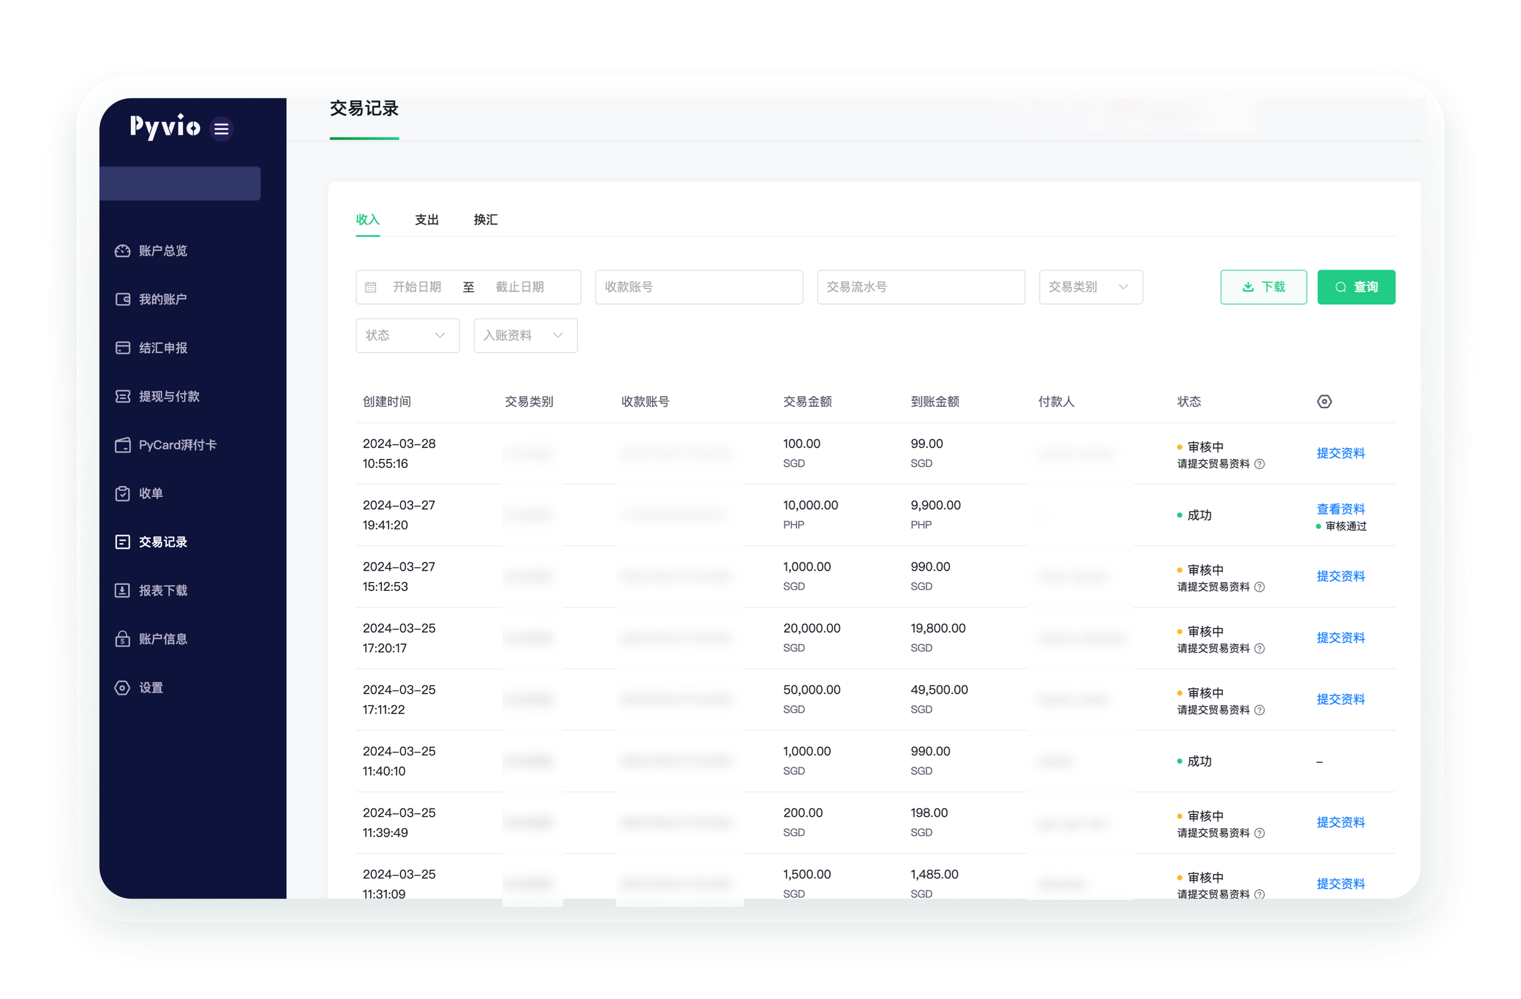Click the 成功 status in 19:41:20 row
The width and height of the screenshot is (1521, 999).
pyautogui.click(x=1195, y=516)
